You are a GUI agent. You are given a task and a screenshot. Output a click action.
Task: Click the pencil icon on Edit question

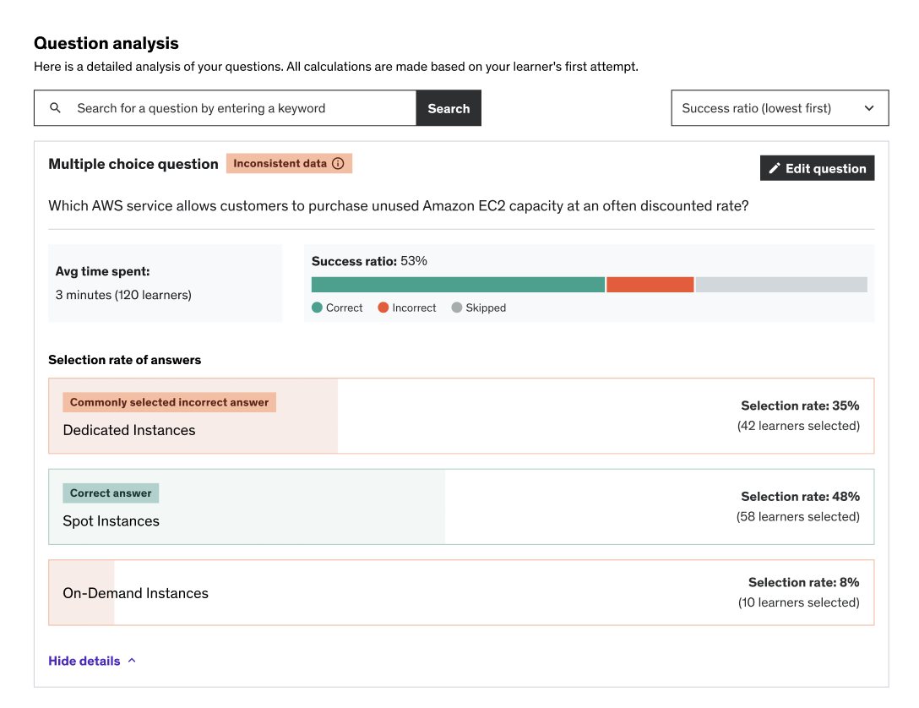[774, 168]
